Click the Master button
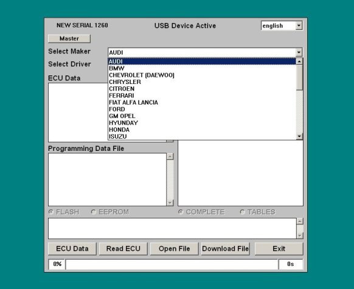Screen dimensions: 354x289 coord(69,38)
